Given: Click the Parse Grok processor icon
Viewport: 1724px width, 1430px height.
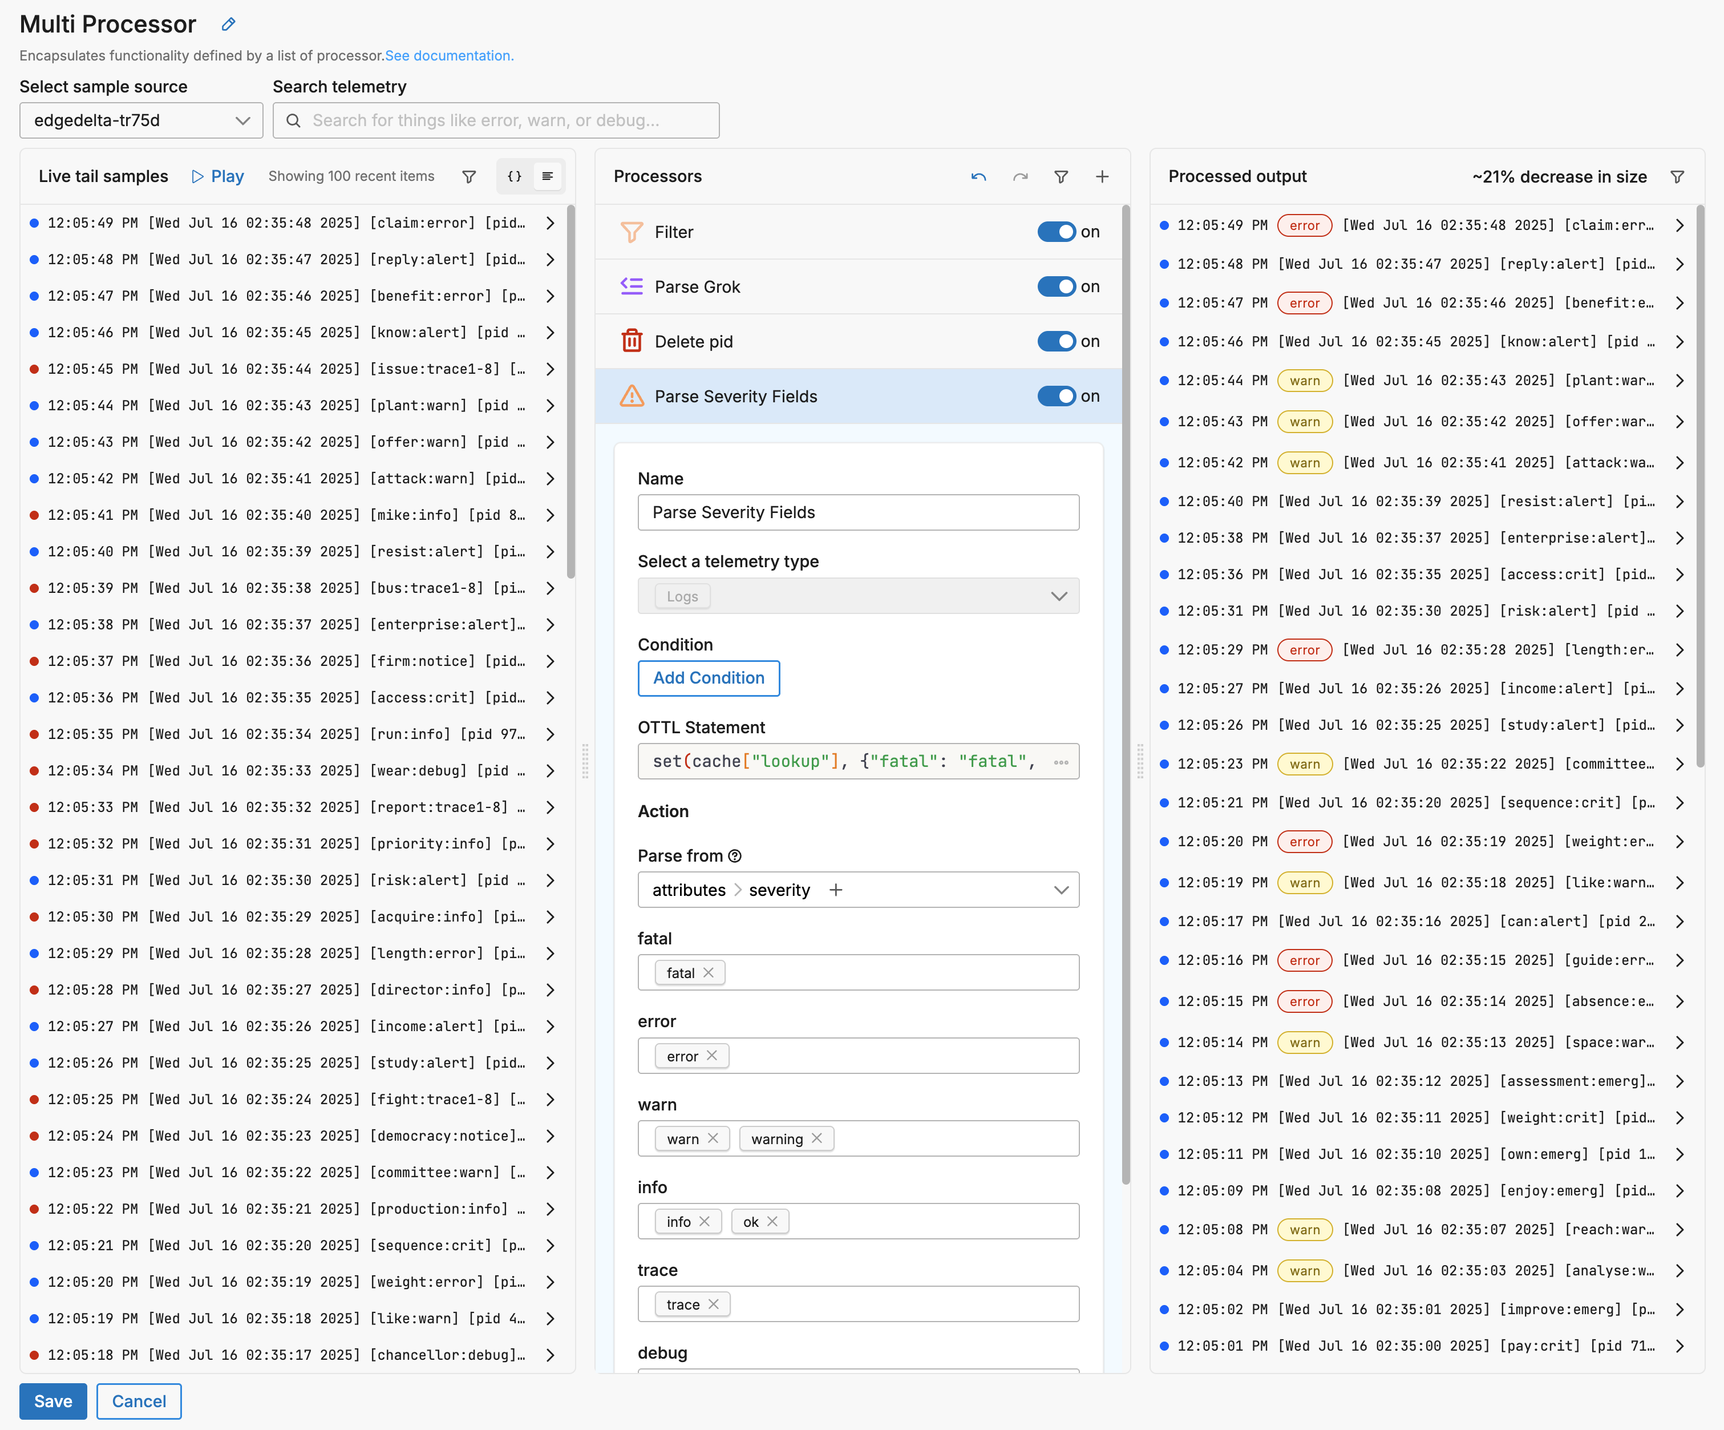Looking at the screenshot, I should click(632, 286).
